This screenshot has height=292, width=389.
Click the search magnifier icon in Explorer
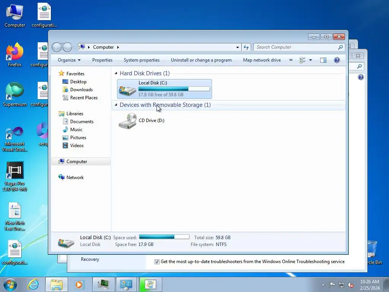click(x=340, y=47)
